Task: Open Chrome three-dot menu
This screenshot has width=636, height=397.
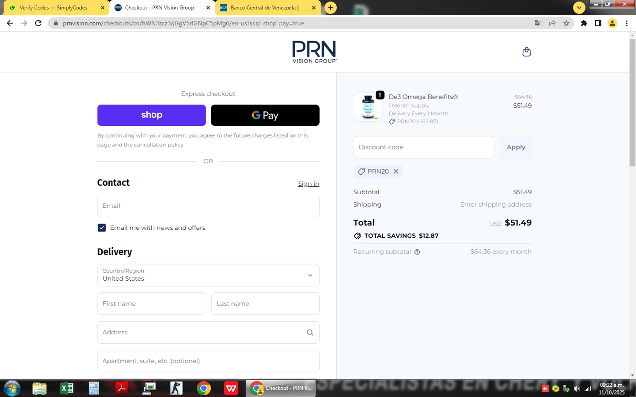Action: point(627,23)
